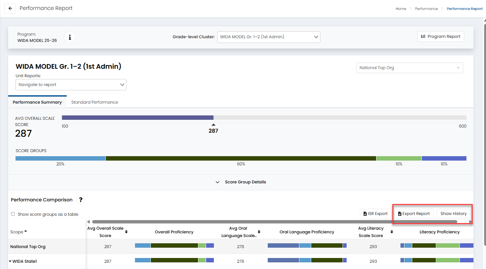Select the Performance Summary tab
The width and height of the screenshot is (486, 269).
[37, 102]
